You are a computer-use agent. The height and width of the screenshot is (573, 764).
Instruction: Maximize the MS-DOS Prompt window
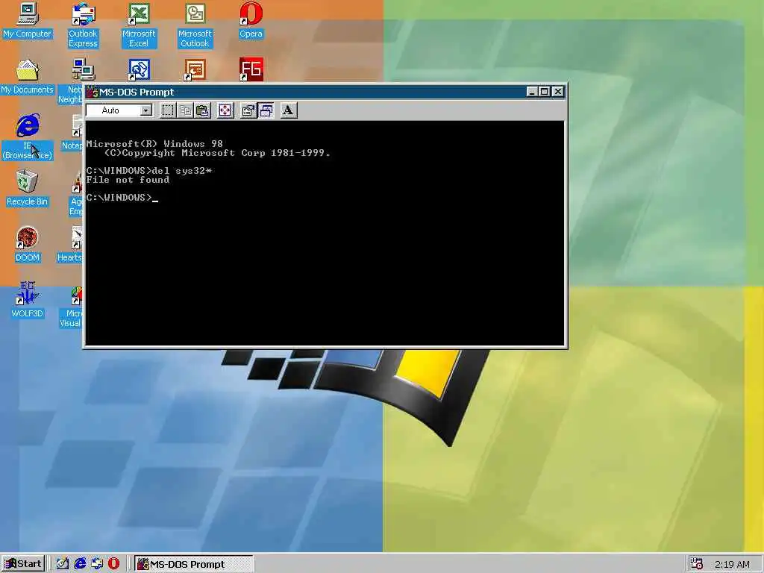[x=544, y=92]
